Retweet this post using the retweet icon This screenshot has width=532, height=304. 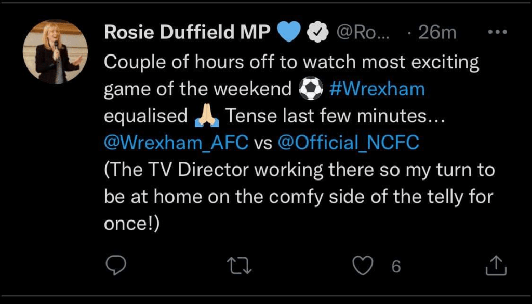coord(240,266)
